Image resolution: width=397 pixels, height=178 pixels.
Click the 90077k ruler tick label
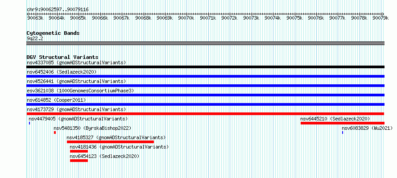338,18
